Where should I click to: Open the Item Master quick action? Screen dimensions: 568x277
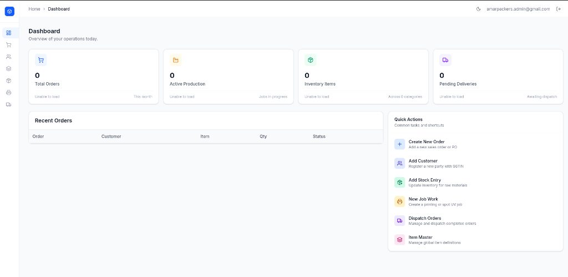click(475, 240)
